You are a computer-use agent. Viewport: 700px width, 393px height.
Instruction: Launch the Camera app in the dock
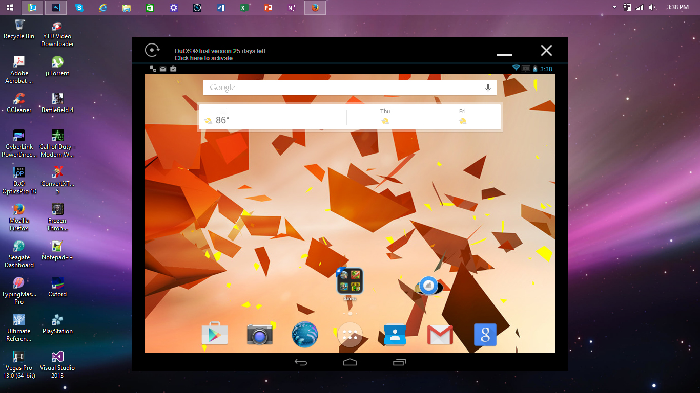coord(260,335)
